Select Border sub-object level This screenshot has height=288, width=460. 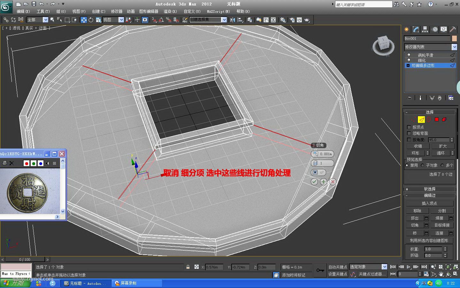tap(429, 119)
